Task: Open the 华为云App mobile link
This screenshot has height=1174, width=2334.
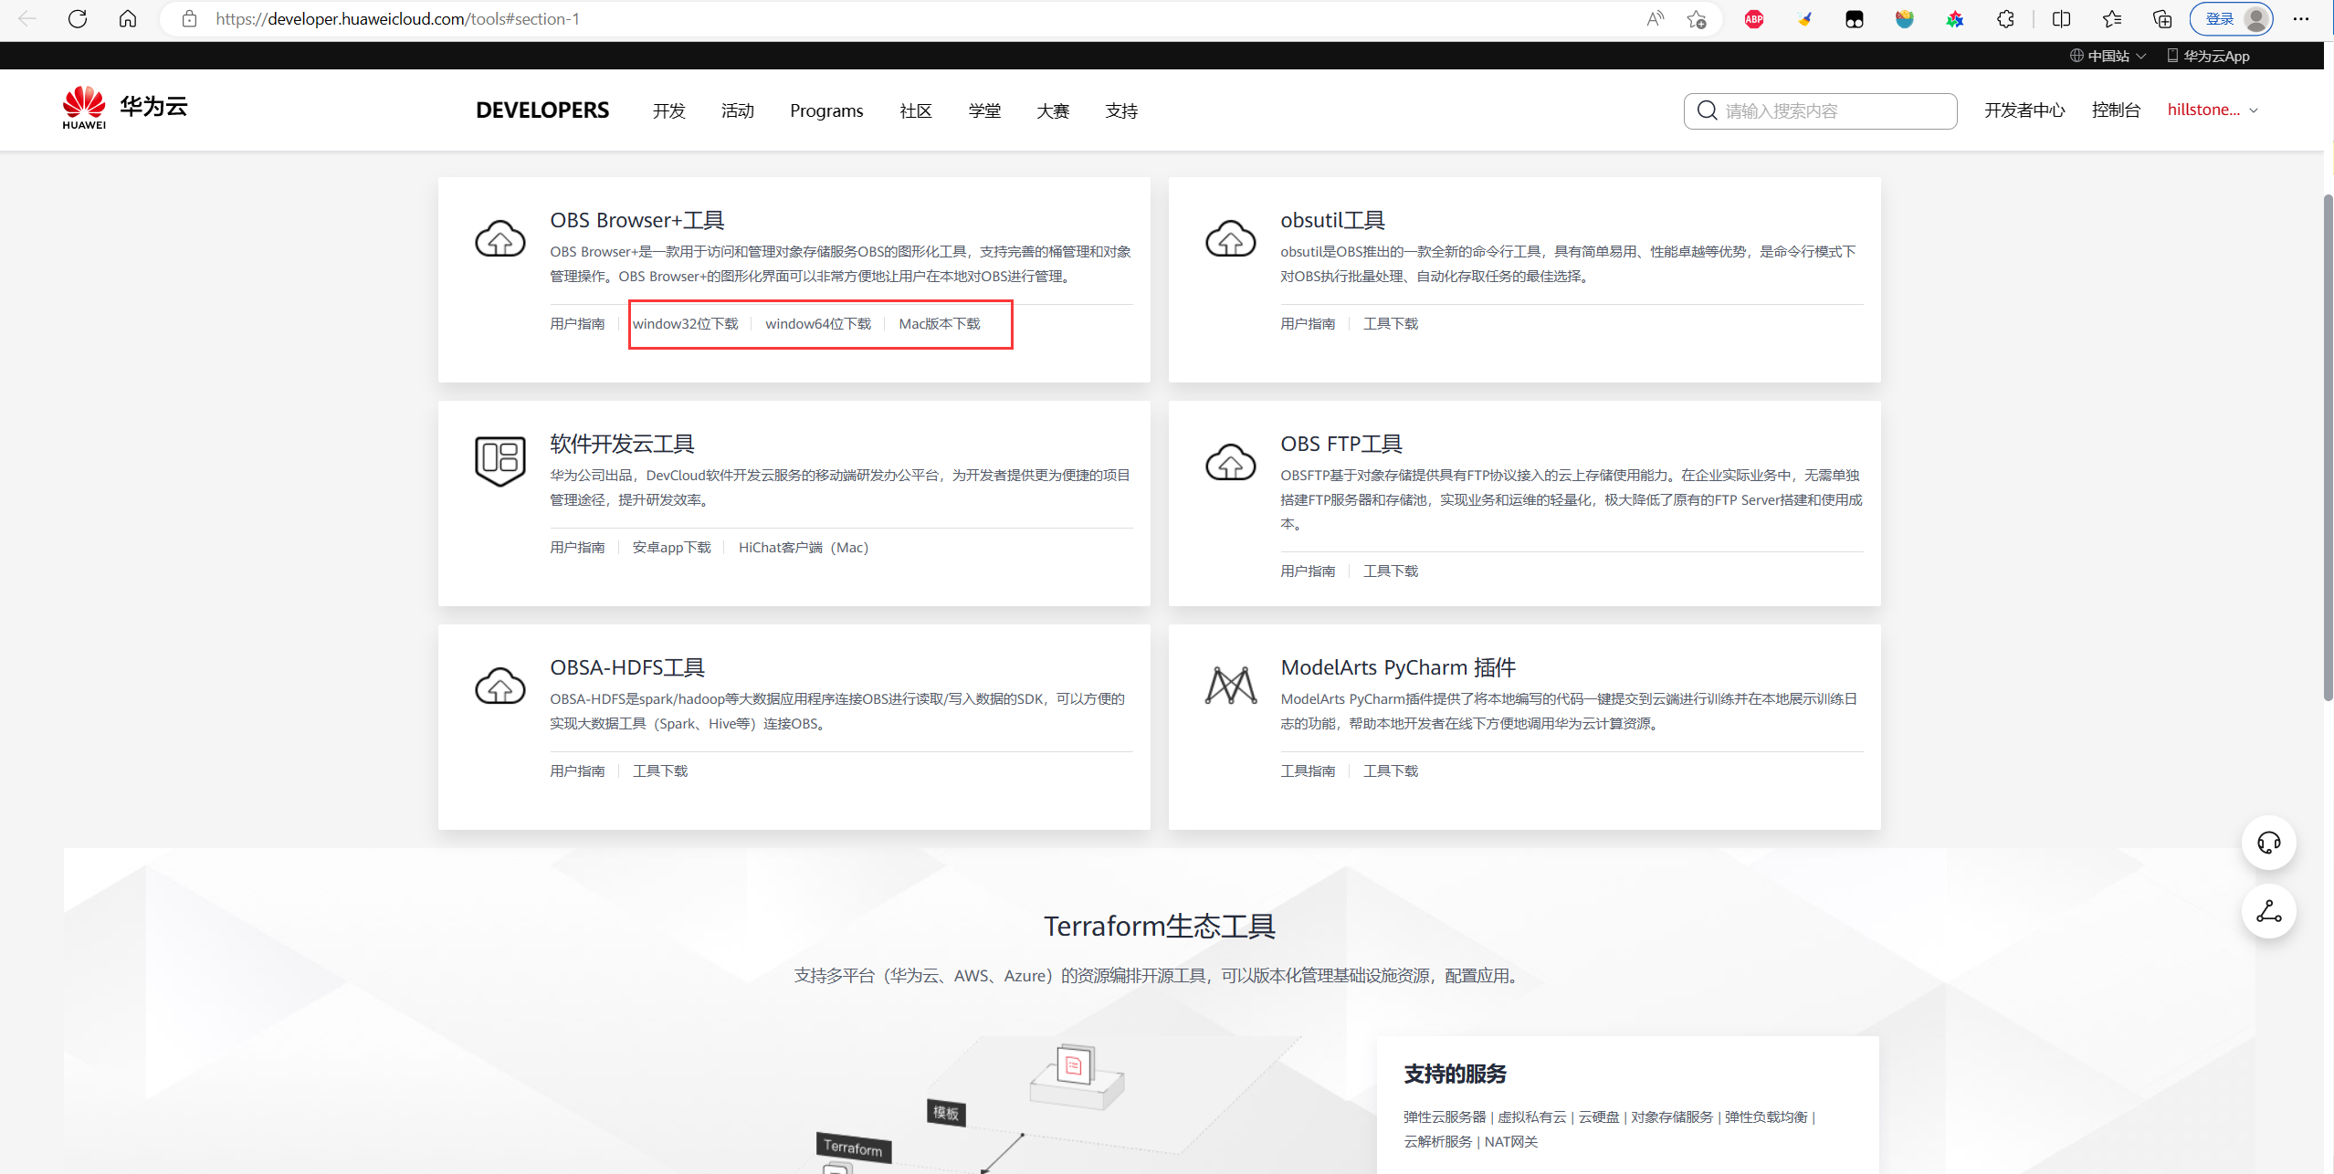Action: click(2209, 56)
